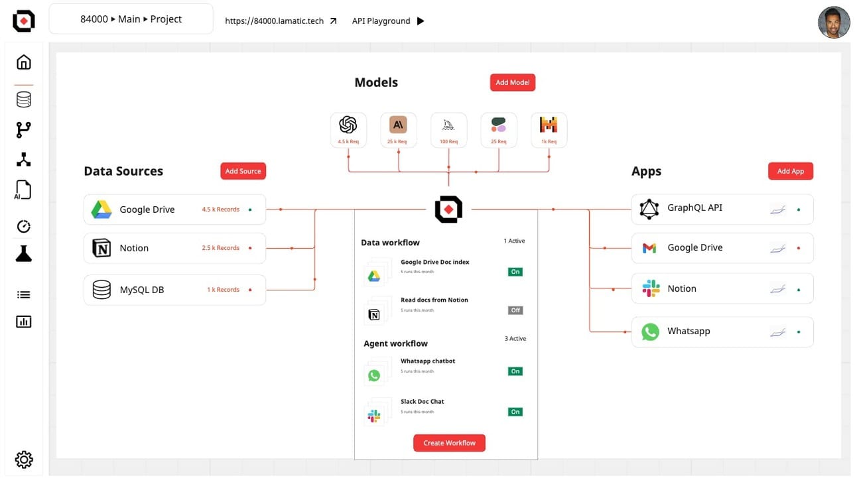Open the API Playground link
The width and height of the screenshot is (857, 482).
click(381, 21)
